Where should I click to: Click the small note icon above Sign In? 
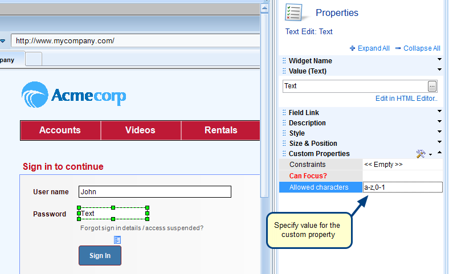[117, 239]
